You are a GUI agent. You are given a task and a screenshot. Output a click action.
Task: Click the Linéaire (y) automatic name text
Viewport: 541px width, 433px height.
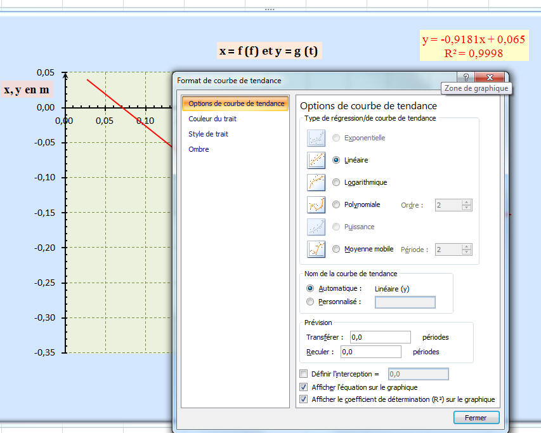[392, 289]
